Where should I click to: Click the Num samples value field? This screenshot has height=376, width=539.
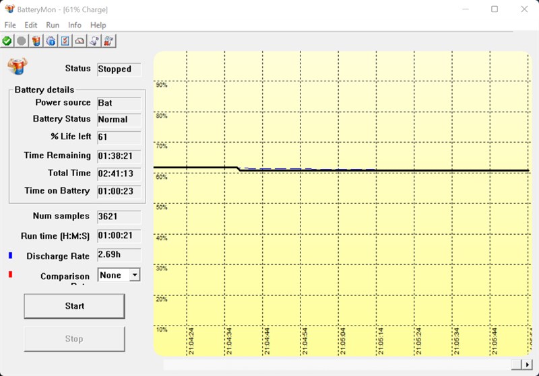(x=119, y=217)
